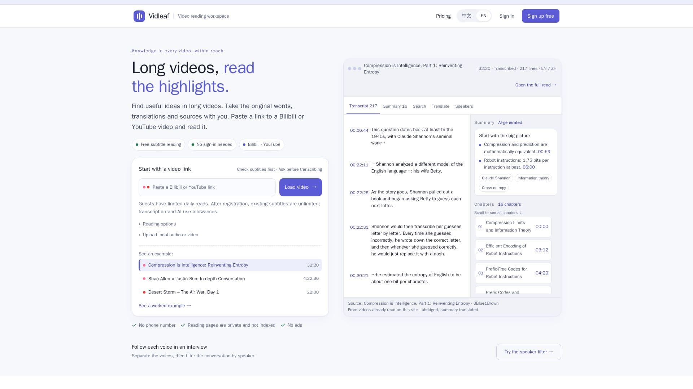Click the Information theory tag
The image size is (693, 389).
coord(533,178)
